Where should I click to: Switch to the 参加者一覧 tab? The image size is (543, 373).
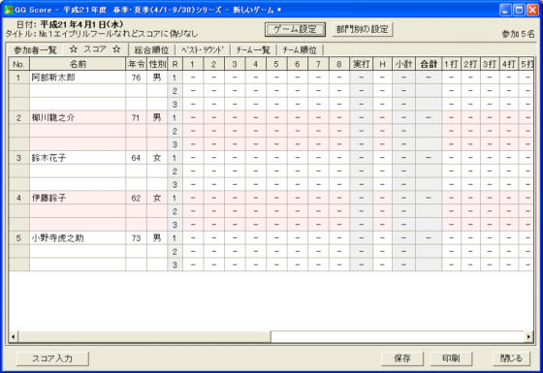coord(35,50)
